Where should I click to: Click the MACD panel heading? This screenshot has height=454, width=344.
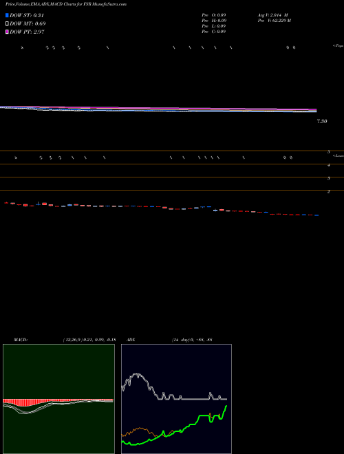click(x=21, y=340)
